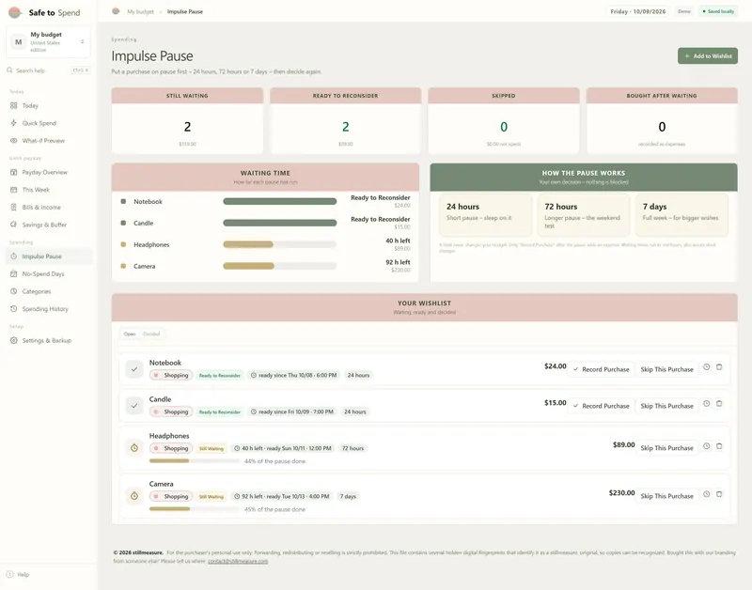The width and height of the screenshot is (752, 590).
Task: Click My budget in the breadcrumb
Action: point(140,11)
